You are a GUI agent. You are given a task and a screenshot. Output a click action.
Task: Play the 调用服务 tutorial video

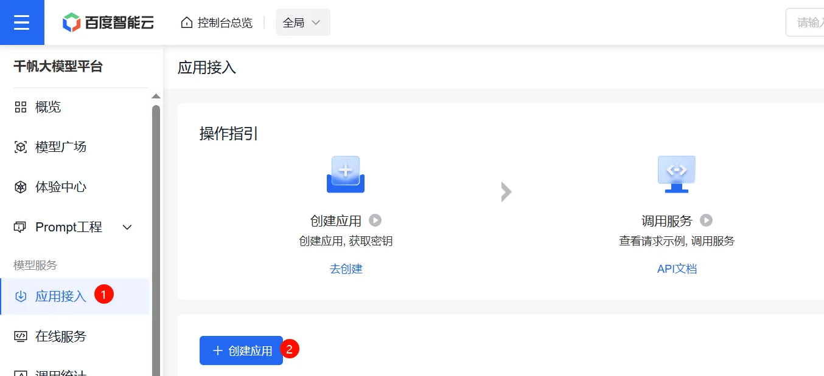click(x=707, y=220)
